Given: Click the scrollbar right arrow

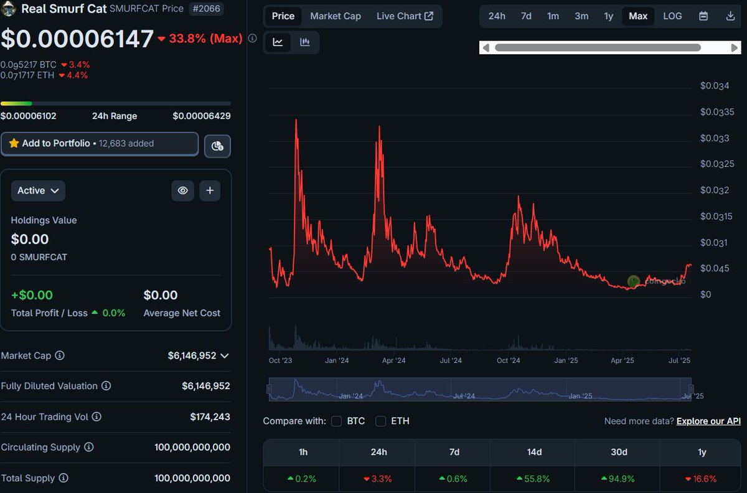Looking at the screenshot, I should point(735,48).
